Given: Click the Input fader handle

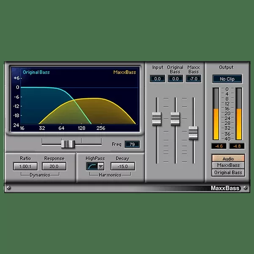Looking at the screenshot, I should 157,119.
